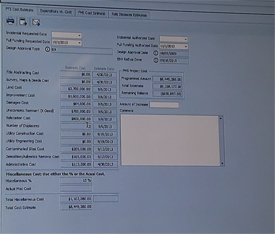Click the ENV ReEval Done date field
The height and width of the screenshot is (234, 275).
click(174, 61)
